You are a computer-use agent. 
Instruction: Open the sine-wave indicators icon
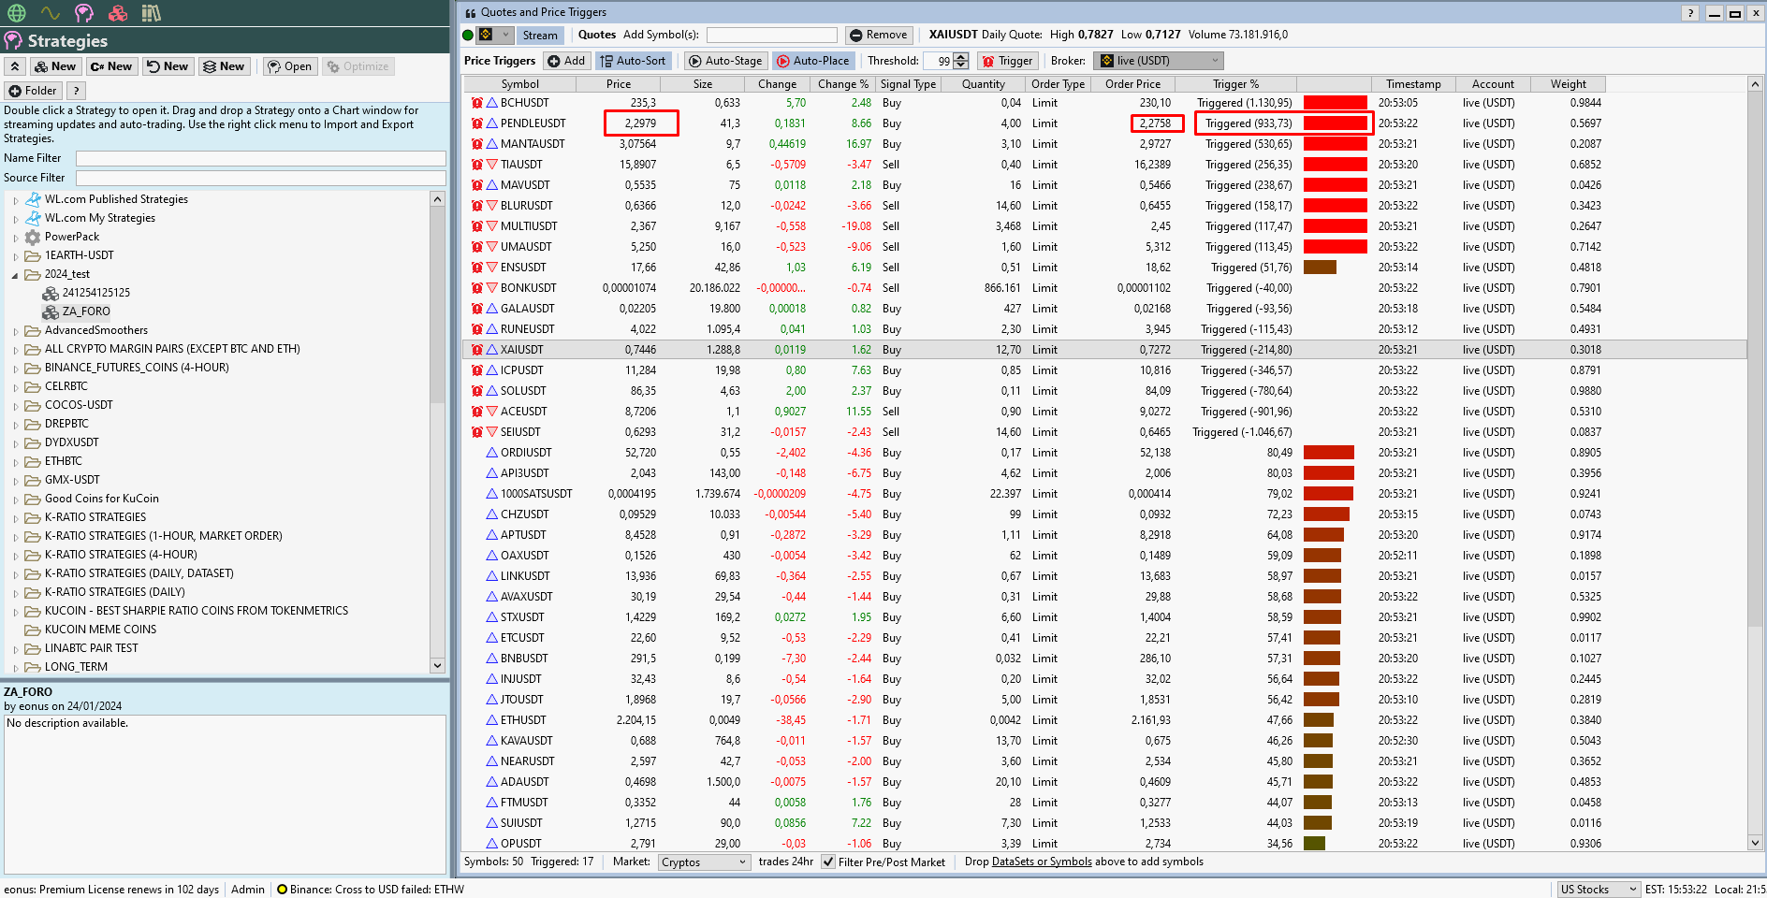[x=50, y=13]
